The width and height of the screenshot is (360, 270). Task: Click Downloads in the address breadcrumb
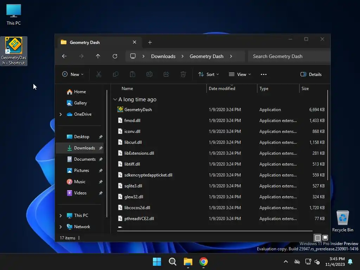(163, 56)
